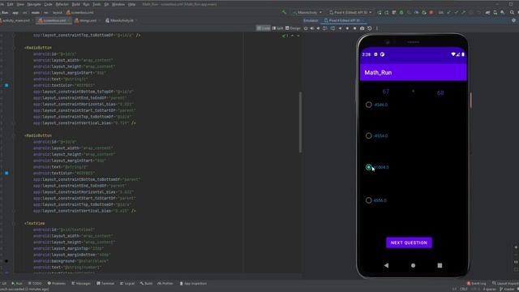The height and width of the screenshot is (292, 519).
Task: Take emulator screenshot with camera icon
Action: pos(362,28)
